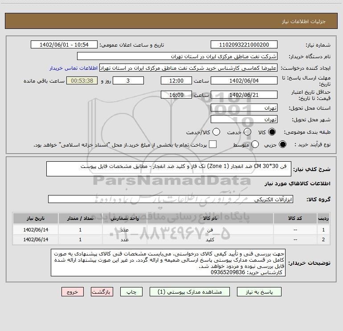This screenshot has width=343, height=331.
Task: Click the خروج exit button
Action: 73,292
